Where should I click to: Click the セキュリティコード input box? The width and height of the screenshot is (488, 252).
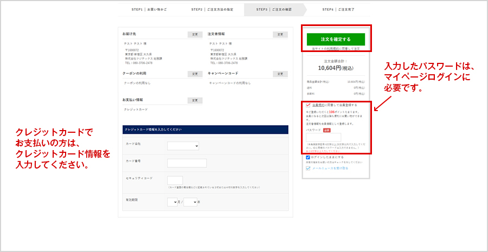pyautogui.click(x=175, y=180)
